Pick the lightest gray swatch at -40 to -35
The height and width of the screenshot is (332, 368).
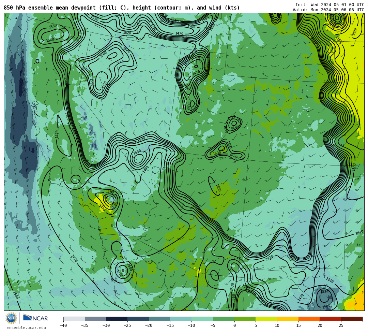74,319
